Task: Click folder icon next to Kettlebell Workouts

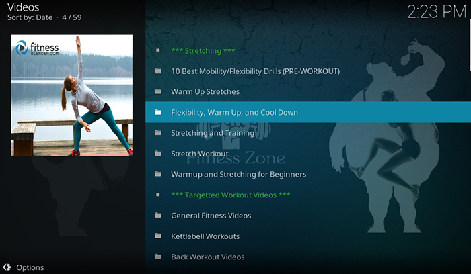Action: point(158,236)
